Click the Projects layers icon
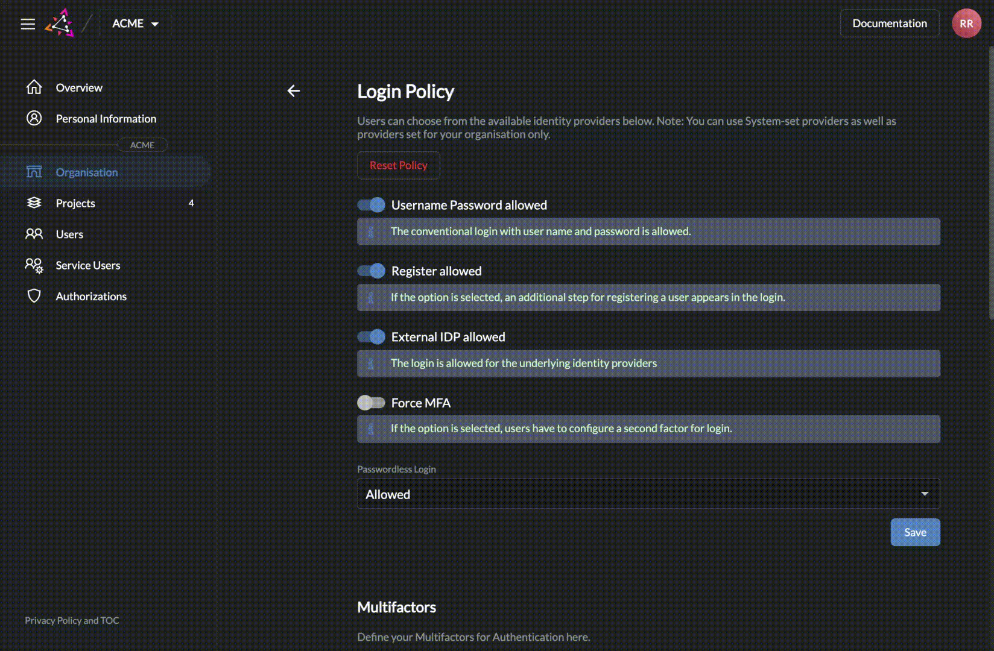The image size is (994, 651). (x=34, y=203)
